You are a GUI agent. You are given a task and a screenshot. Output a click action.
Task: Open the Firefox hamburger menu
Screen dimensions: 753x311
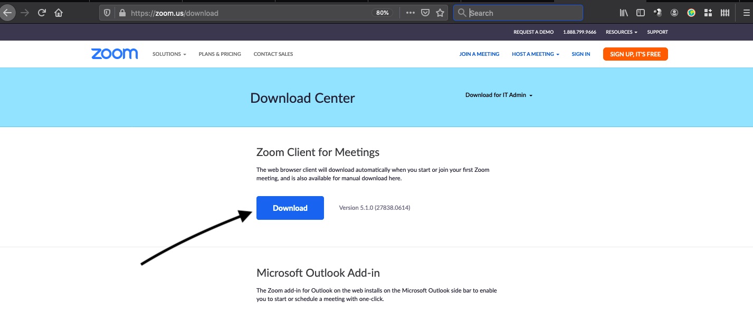746,13
